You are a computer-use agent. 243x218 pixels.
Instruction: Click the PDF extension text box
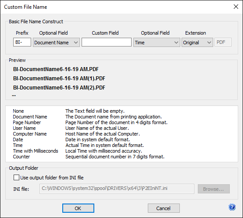click(x=223, y=42)
